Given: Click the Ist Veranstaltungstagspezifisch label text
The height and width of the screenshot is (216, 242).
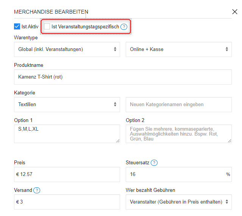Looking at the screenshot, I should click(85, 27).
